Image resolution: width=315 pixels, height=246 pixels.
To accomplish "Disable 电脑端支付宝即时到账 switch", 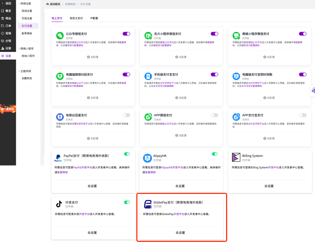I will click(x=302, y=74).
